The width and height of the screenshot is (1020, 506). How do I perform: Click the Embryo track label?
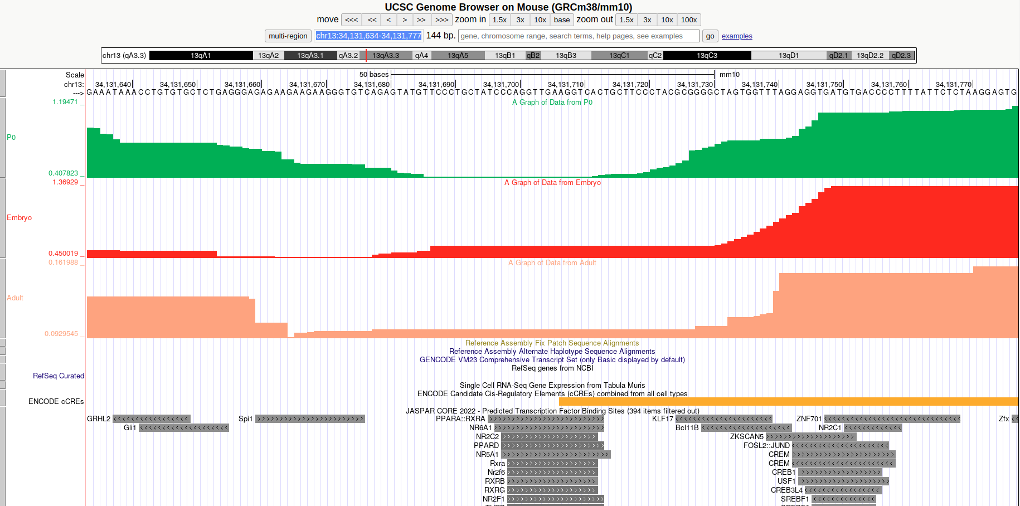(19, 218)
